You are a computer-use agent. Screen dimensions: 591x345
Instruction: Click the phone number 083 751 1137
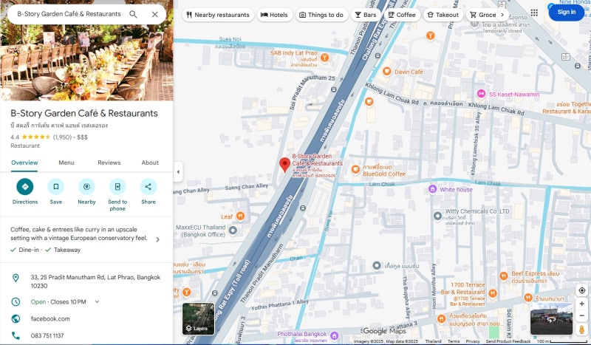tap(47, 335)
